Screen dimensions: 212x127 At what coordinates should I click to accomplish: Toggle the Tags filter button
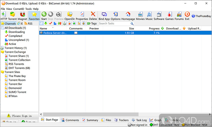coord(92,24)
